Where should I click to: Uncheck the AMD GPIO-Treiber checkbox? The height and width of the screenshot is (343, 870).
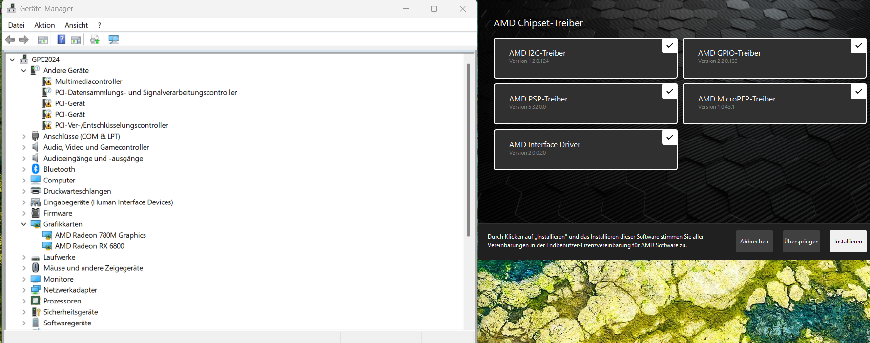click(x=858, y=45)
